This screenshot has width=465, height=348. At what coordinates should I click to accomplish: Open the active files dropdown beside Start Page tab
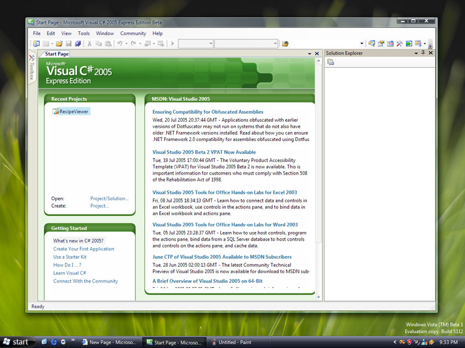click(x=310, y=53)
